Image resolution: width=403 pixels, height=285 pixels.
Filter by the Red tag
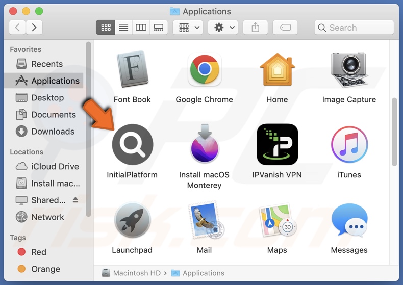44,252
